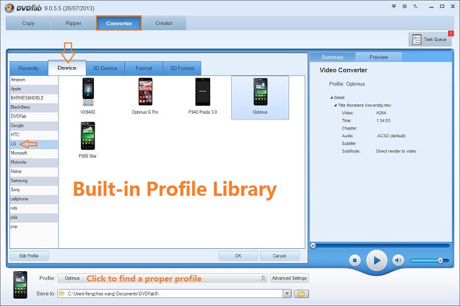Switch to the Ripper module tab
Image resolution: width=460 pixels, height=306 pixels.
(x=74, y=23)
